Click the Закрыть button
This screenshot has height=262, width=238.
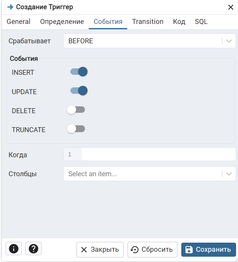tap(100, 249)
